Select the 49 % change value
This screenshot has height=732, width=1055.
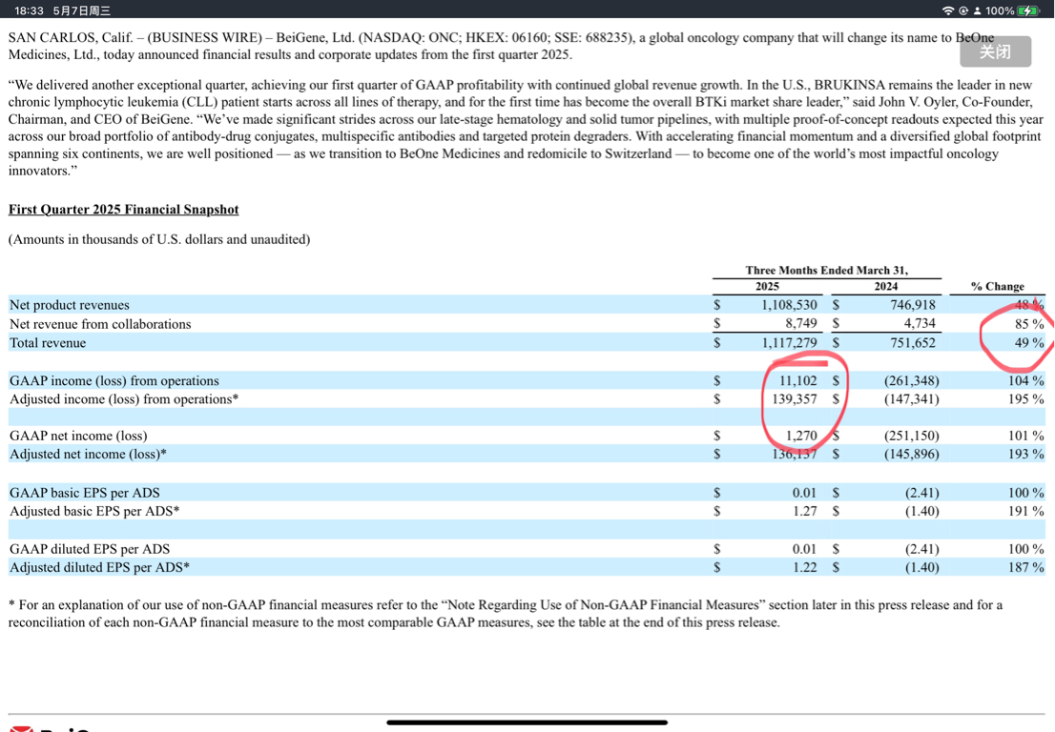coord(1029,343)
